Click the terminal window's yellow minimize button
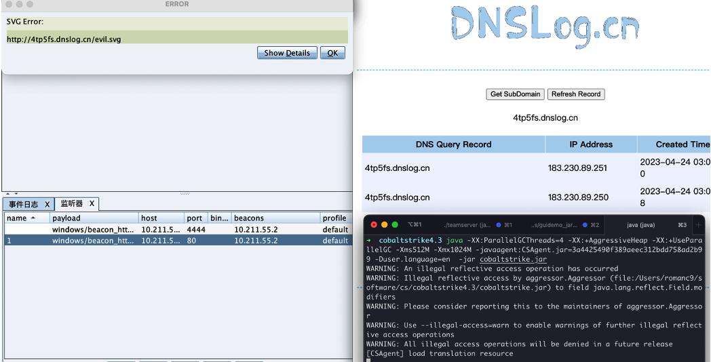This screenshot has width=711, height=362. pos(385,224)
